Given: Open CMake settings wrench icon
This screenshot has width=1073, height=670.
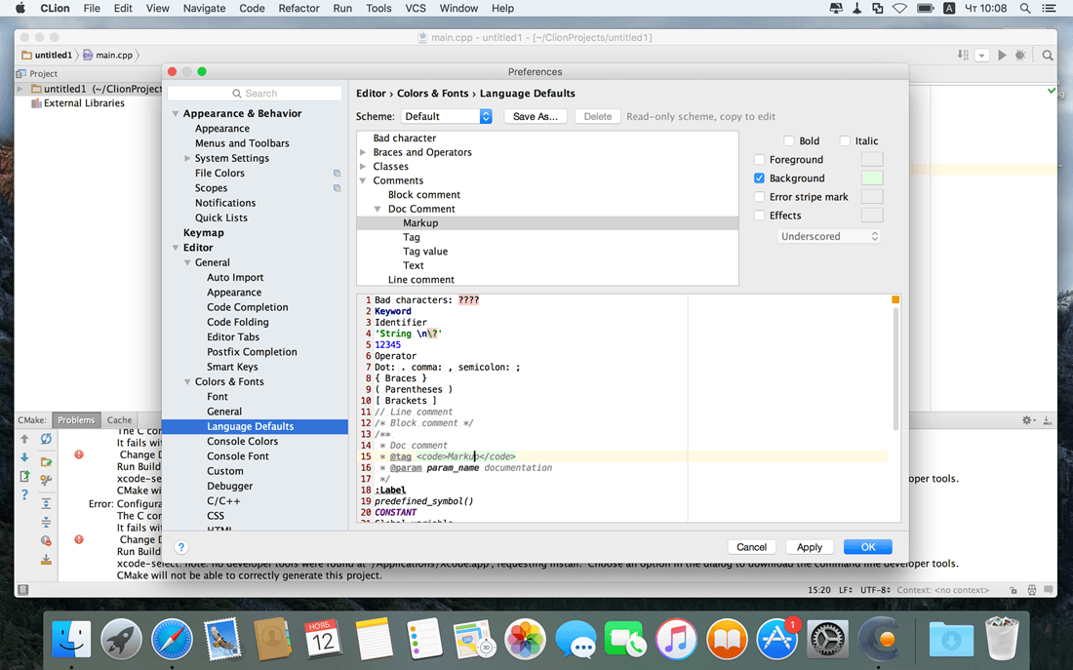Looking at the screenshot, I should [46, 481].
